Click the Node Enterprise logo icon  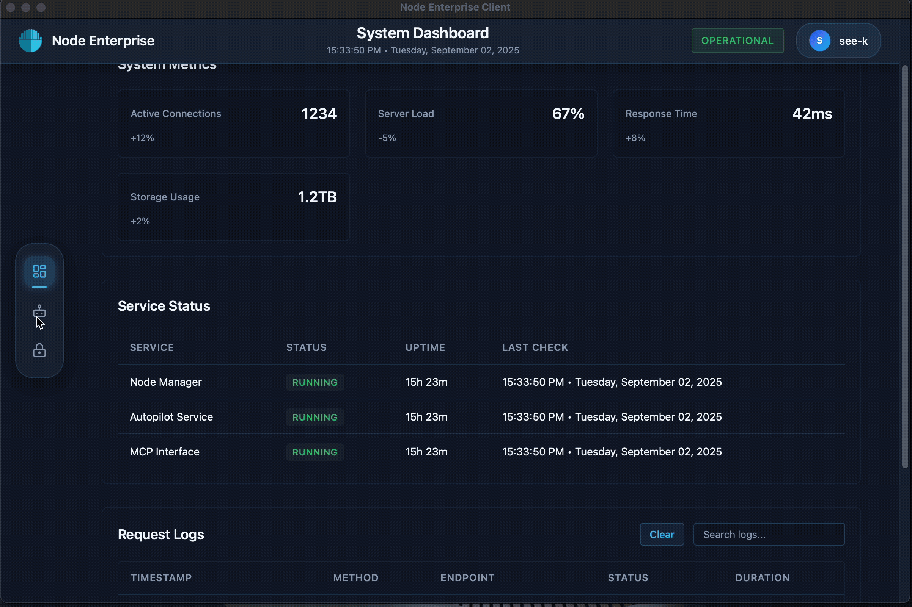[30, 41]
